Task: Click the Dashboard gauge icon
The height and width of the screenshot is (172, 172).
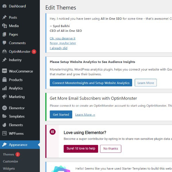Action: (x=5, y=6)
